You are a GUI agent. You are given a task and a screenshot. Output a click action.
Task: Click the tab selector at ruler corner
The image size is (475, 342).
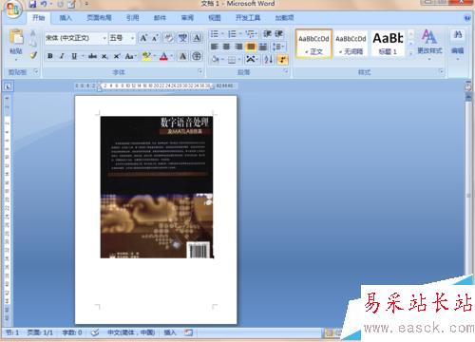(x=9, y=86)
